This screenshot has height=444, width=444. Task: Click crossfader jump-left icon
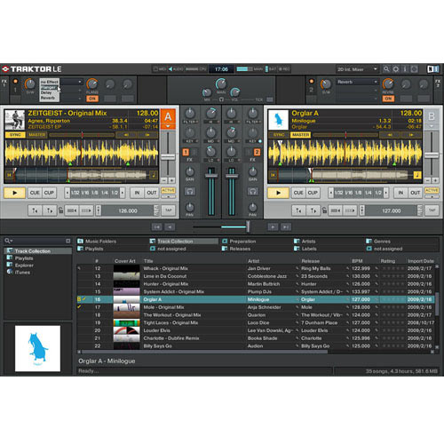pyautogui.click(x=156, y=227)
